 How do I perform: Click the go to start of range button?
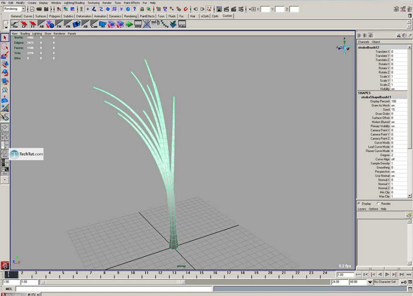click(x=358, y=275)
